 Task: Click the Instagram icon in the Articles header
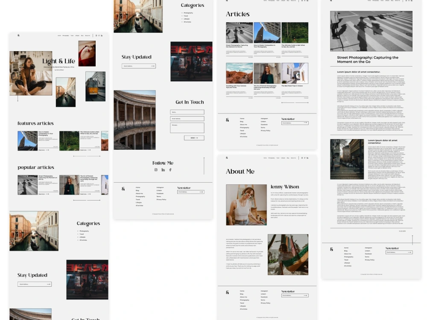tap(302, 2)
